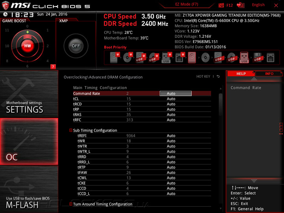Click the Boot Priority label
This screenshot has width=284, height=213.
(x=115, y=47)
